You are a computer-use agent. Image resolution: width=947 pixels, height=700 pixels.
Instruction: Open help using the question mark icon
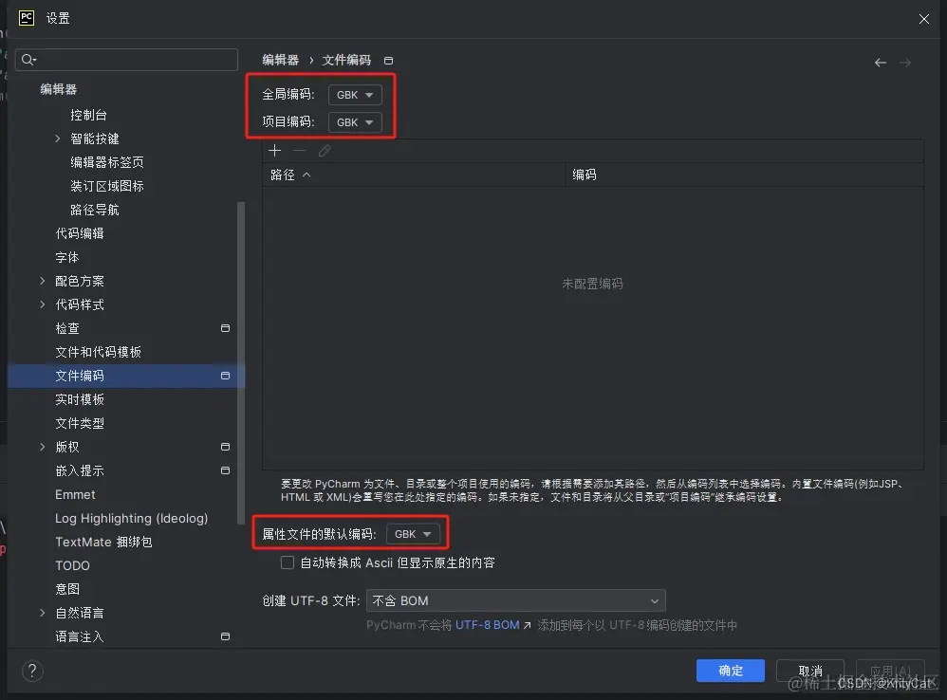[32, 672]
